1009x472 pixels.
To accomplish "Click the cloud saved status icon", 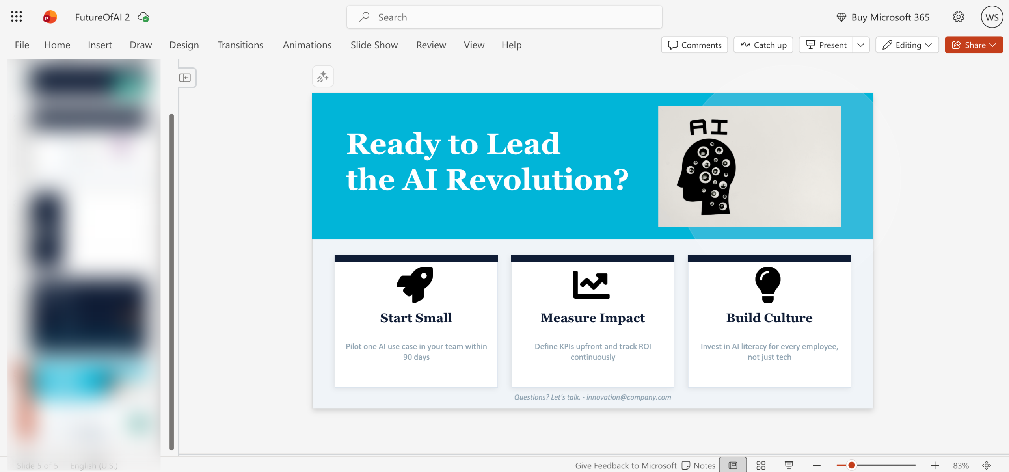I will pos(143,17).
